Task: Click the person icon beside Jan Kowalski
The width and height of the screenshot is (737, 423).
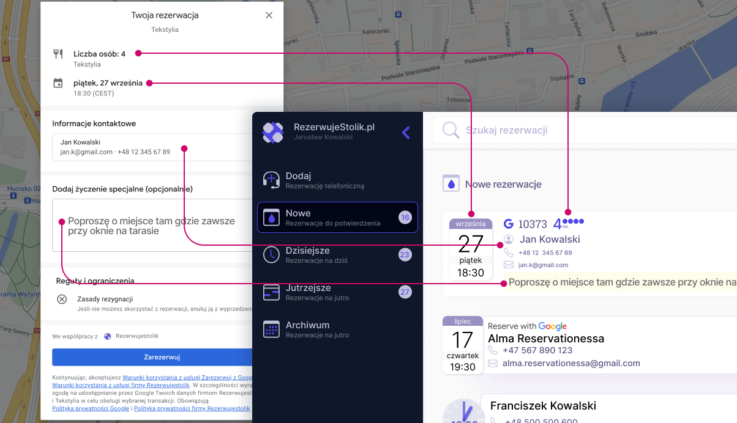Action: [x=509, y=240]
